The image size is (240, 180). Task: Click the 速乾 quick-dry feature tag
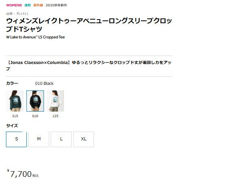28,5
